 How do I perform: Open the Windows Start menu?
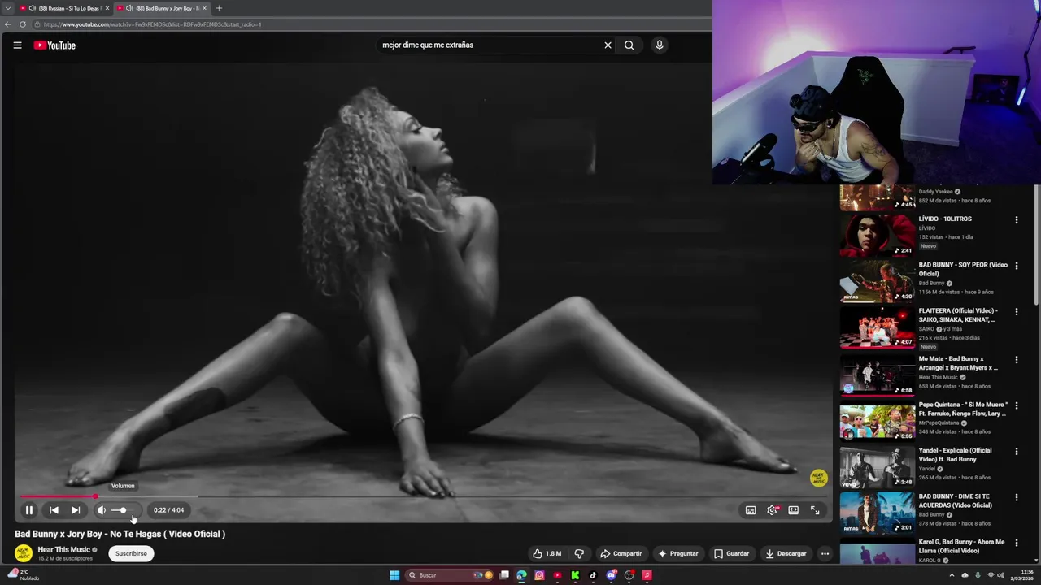tap(394, 575)
